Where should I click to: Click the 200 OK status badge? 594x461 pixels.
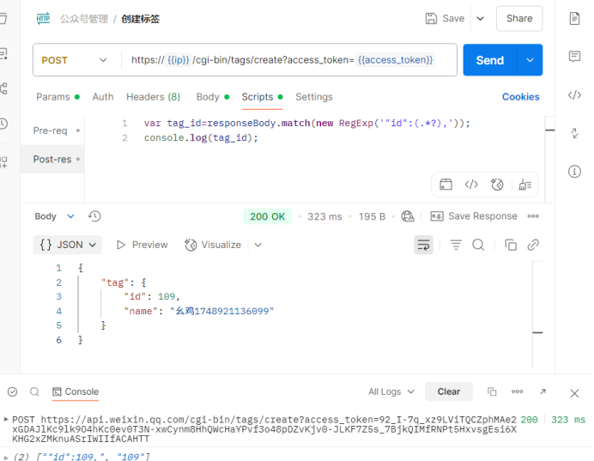268,216
